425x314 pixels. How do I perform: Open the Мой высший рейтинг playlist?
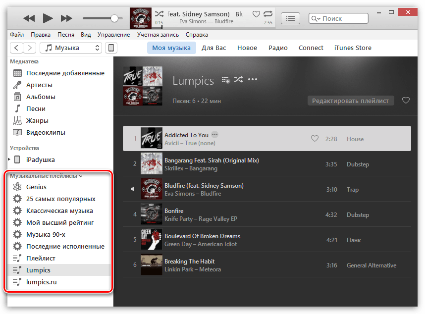[59, 223]
